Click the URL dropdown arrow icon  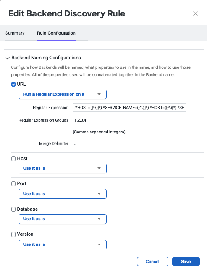point(99,94)
